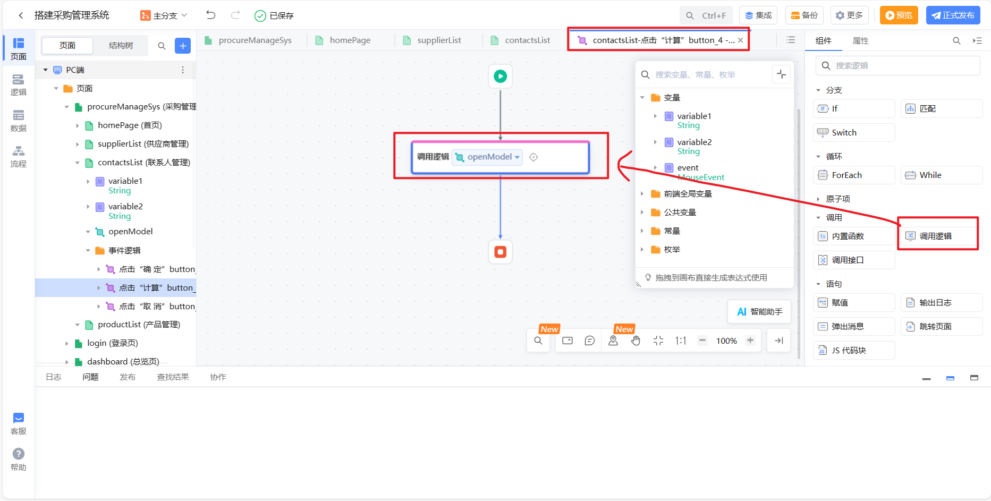Zoom in with the plus button
991x501 pixels.
tap(750, 341)
